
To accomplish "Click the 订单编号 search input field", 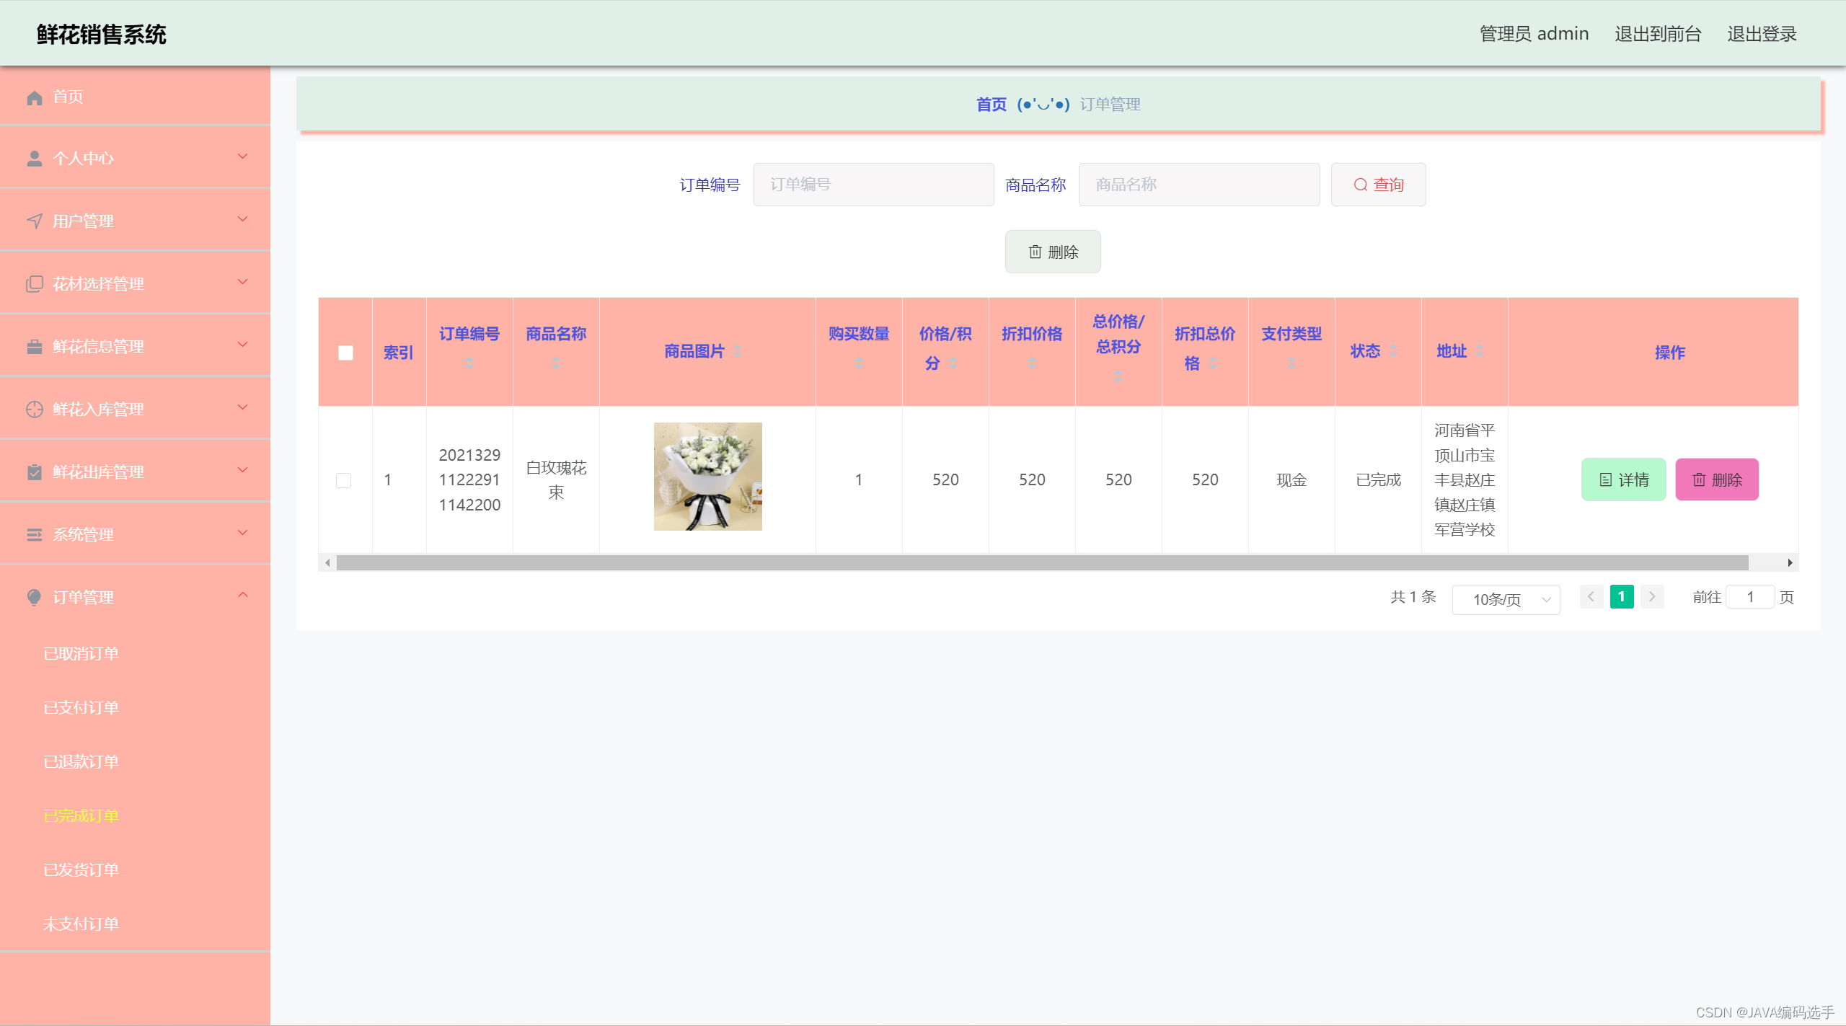I will click(873, 185).
